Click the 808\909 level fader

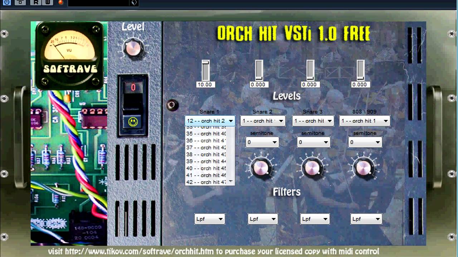pos(360,71)
